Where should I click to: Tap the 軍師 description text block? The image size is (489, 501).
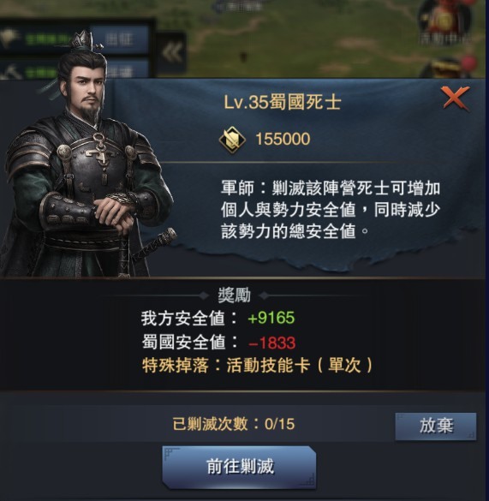click(x=331, y=210)
